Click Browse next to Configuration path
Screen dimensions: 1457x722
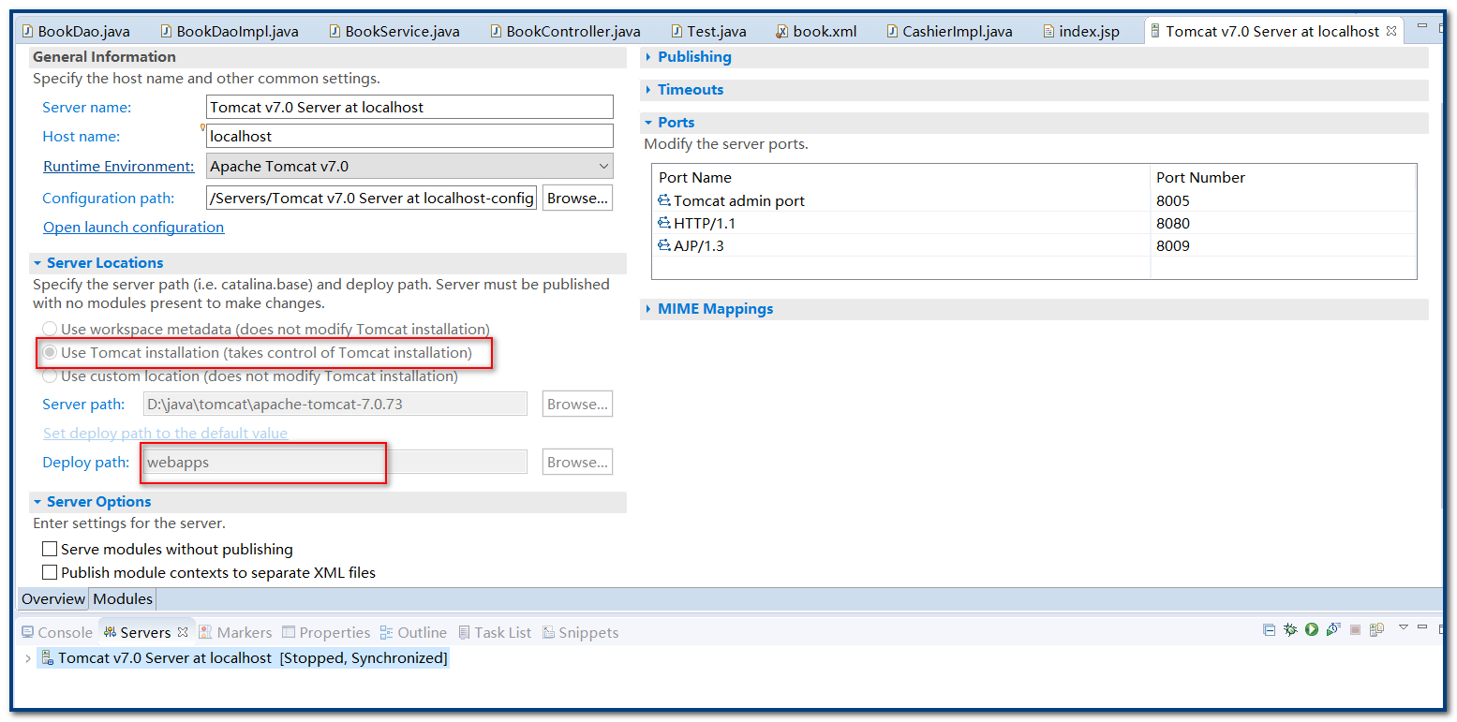(x=577, y=198)
